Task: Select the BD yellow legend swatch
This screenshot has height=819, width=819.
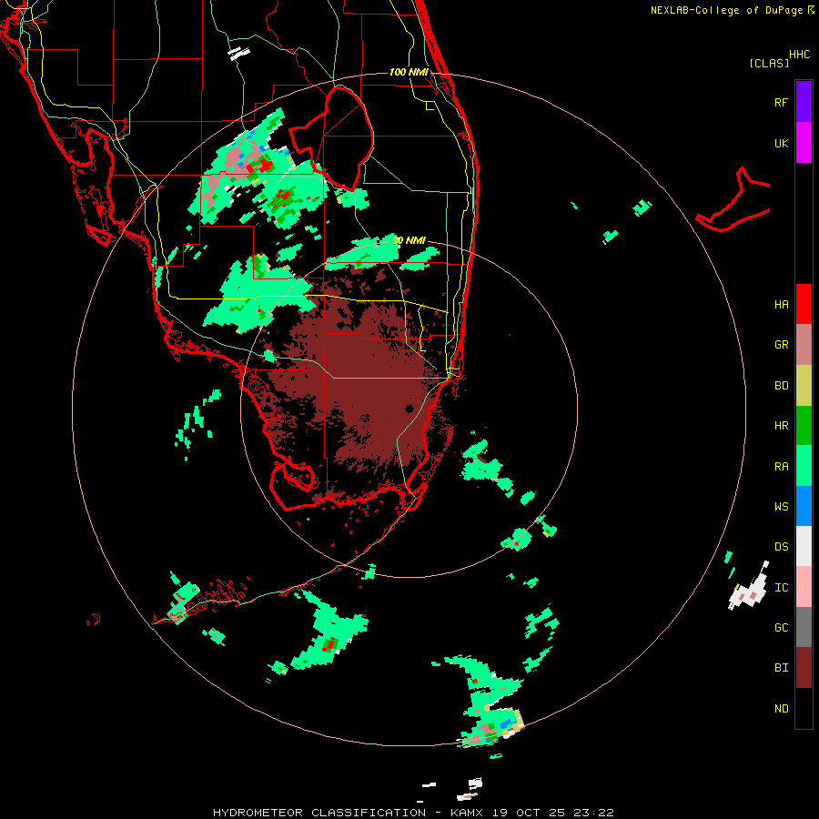Action: (804, 386)
